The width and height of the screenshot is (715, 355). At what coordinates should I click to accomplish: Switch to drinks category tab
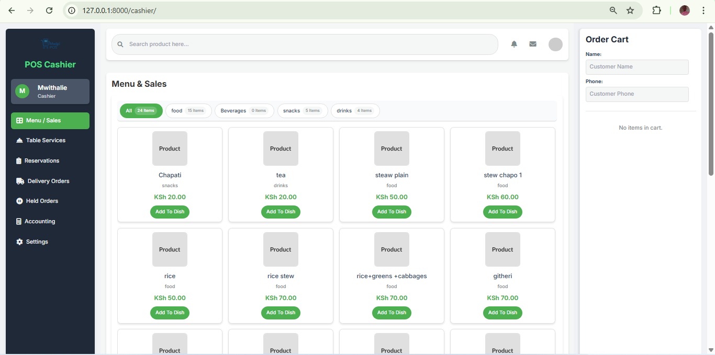click(355, 111)
